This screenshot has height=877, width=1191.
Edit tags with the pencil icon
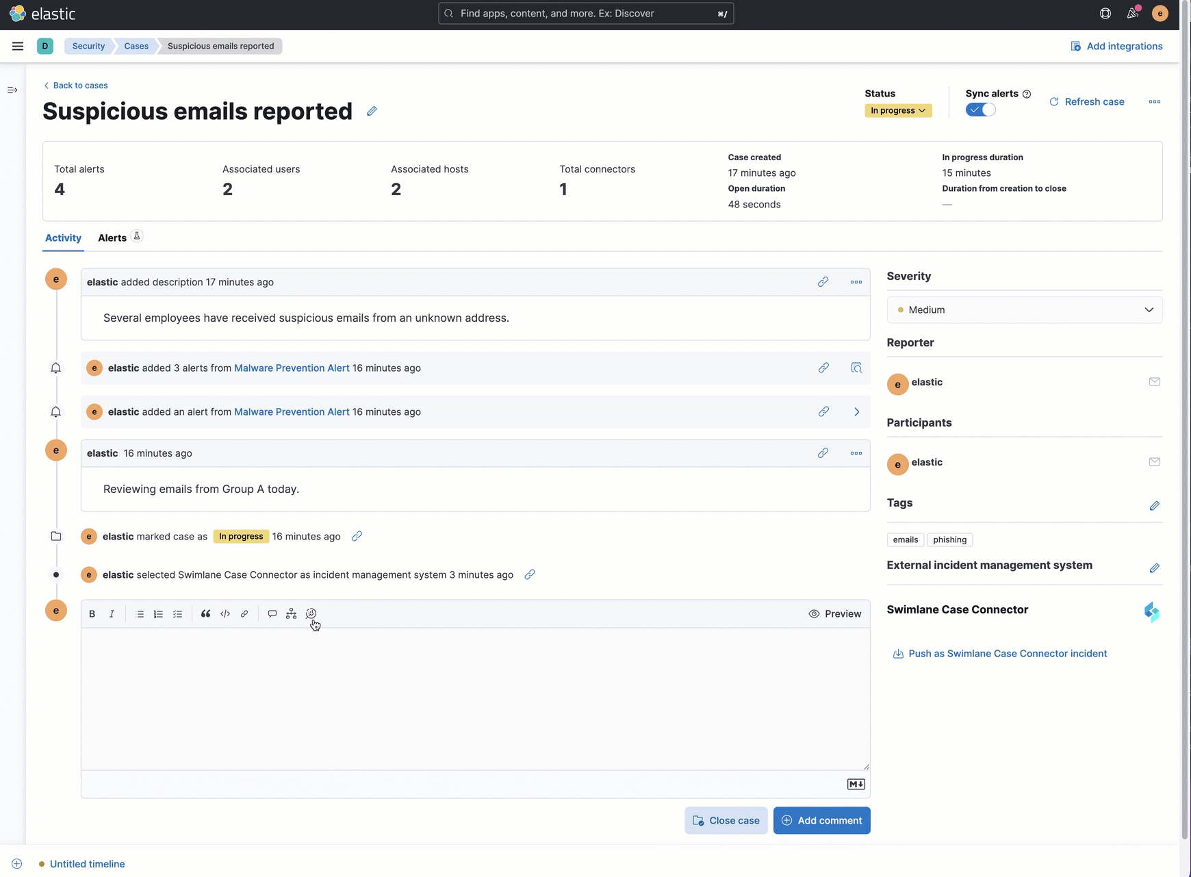1155,505
